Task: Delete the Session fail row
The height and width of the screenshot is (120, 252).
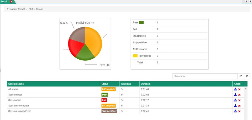Action: (239, 100)
